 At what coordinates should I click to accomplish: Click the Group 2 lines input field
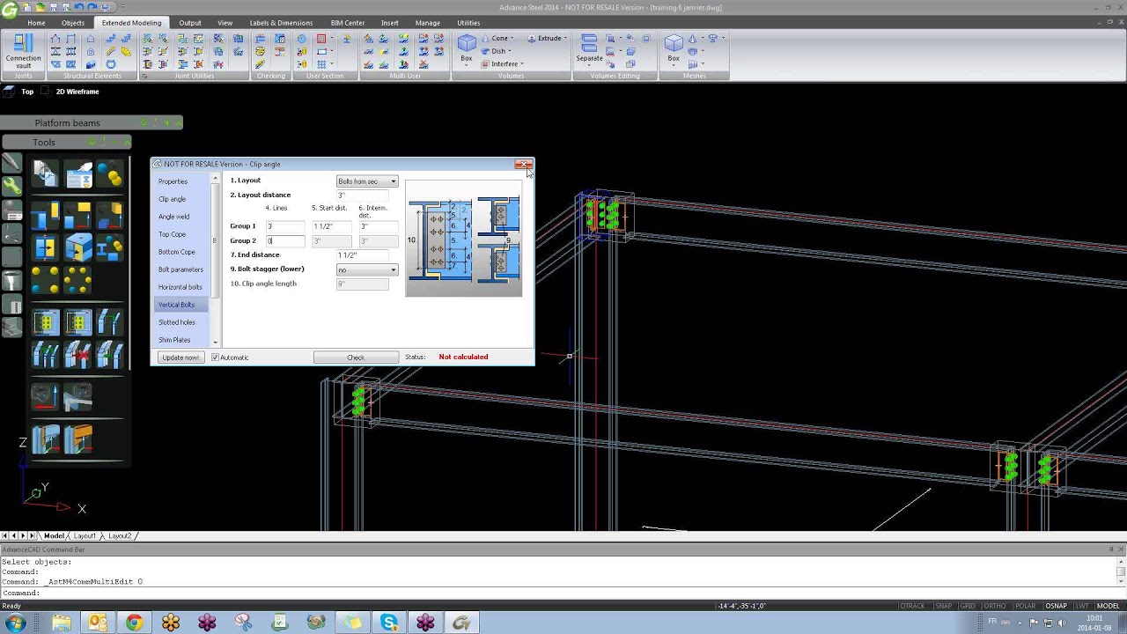[x=285, y=240]
